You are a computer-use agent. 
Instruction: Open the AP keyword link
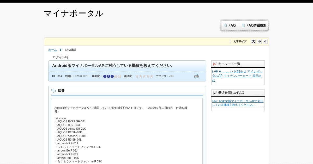(x=216, y=71)
